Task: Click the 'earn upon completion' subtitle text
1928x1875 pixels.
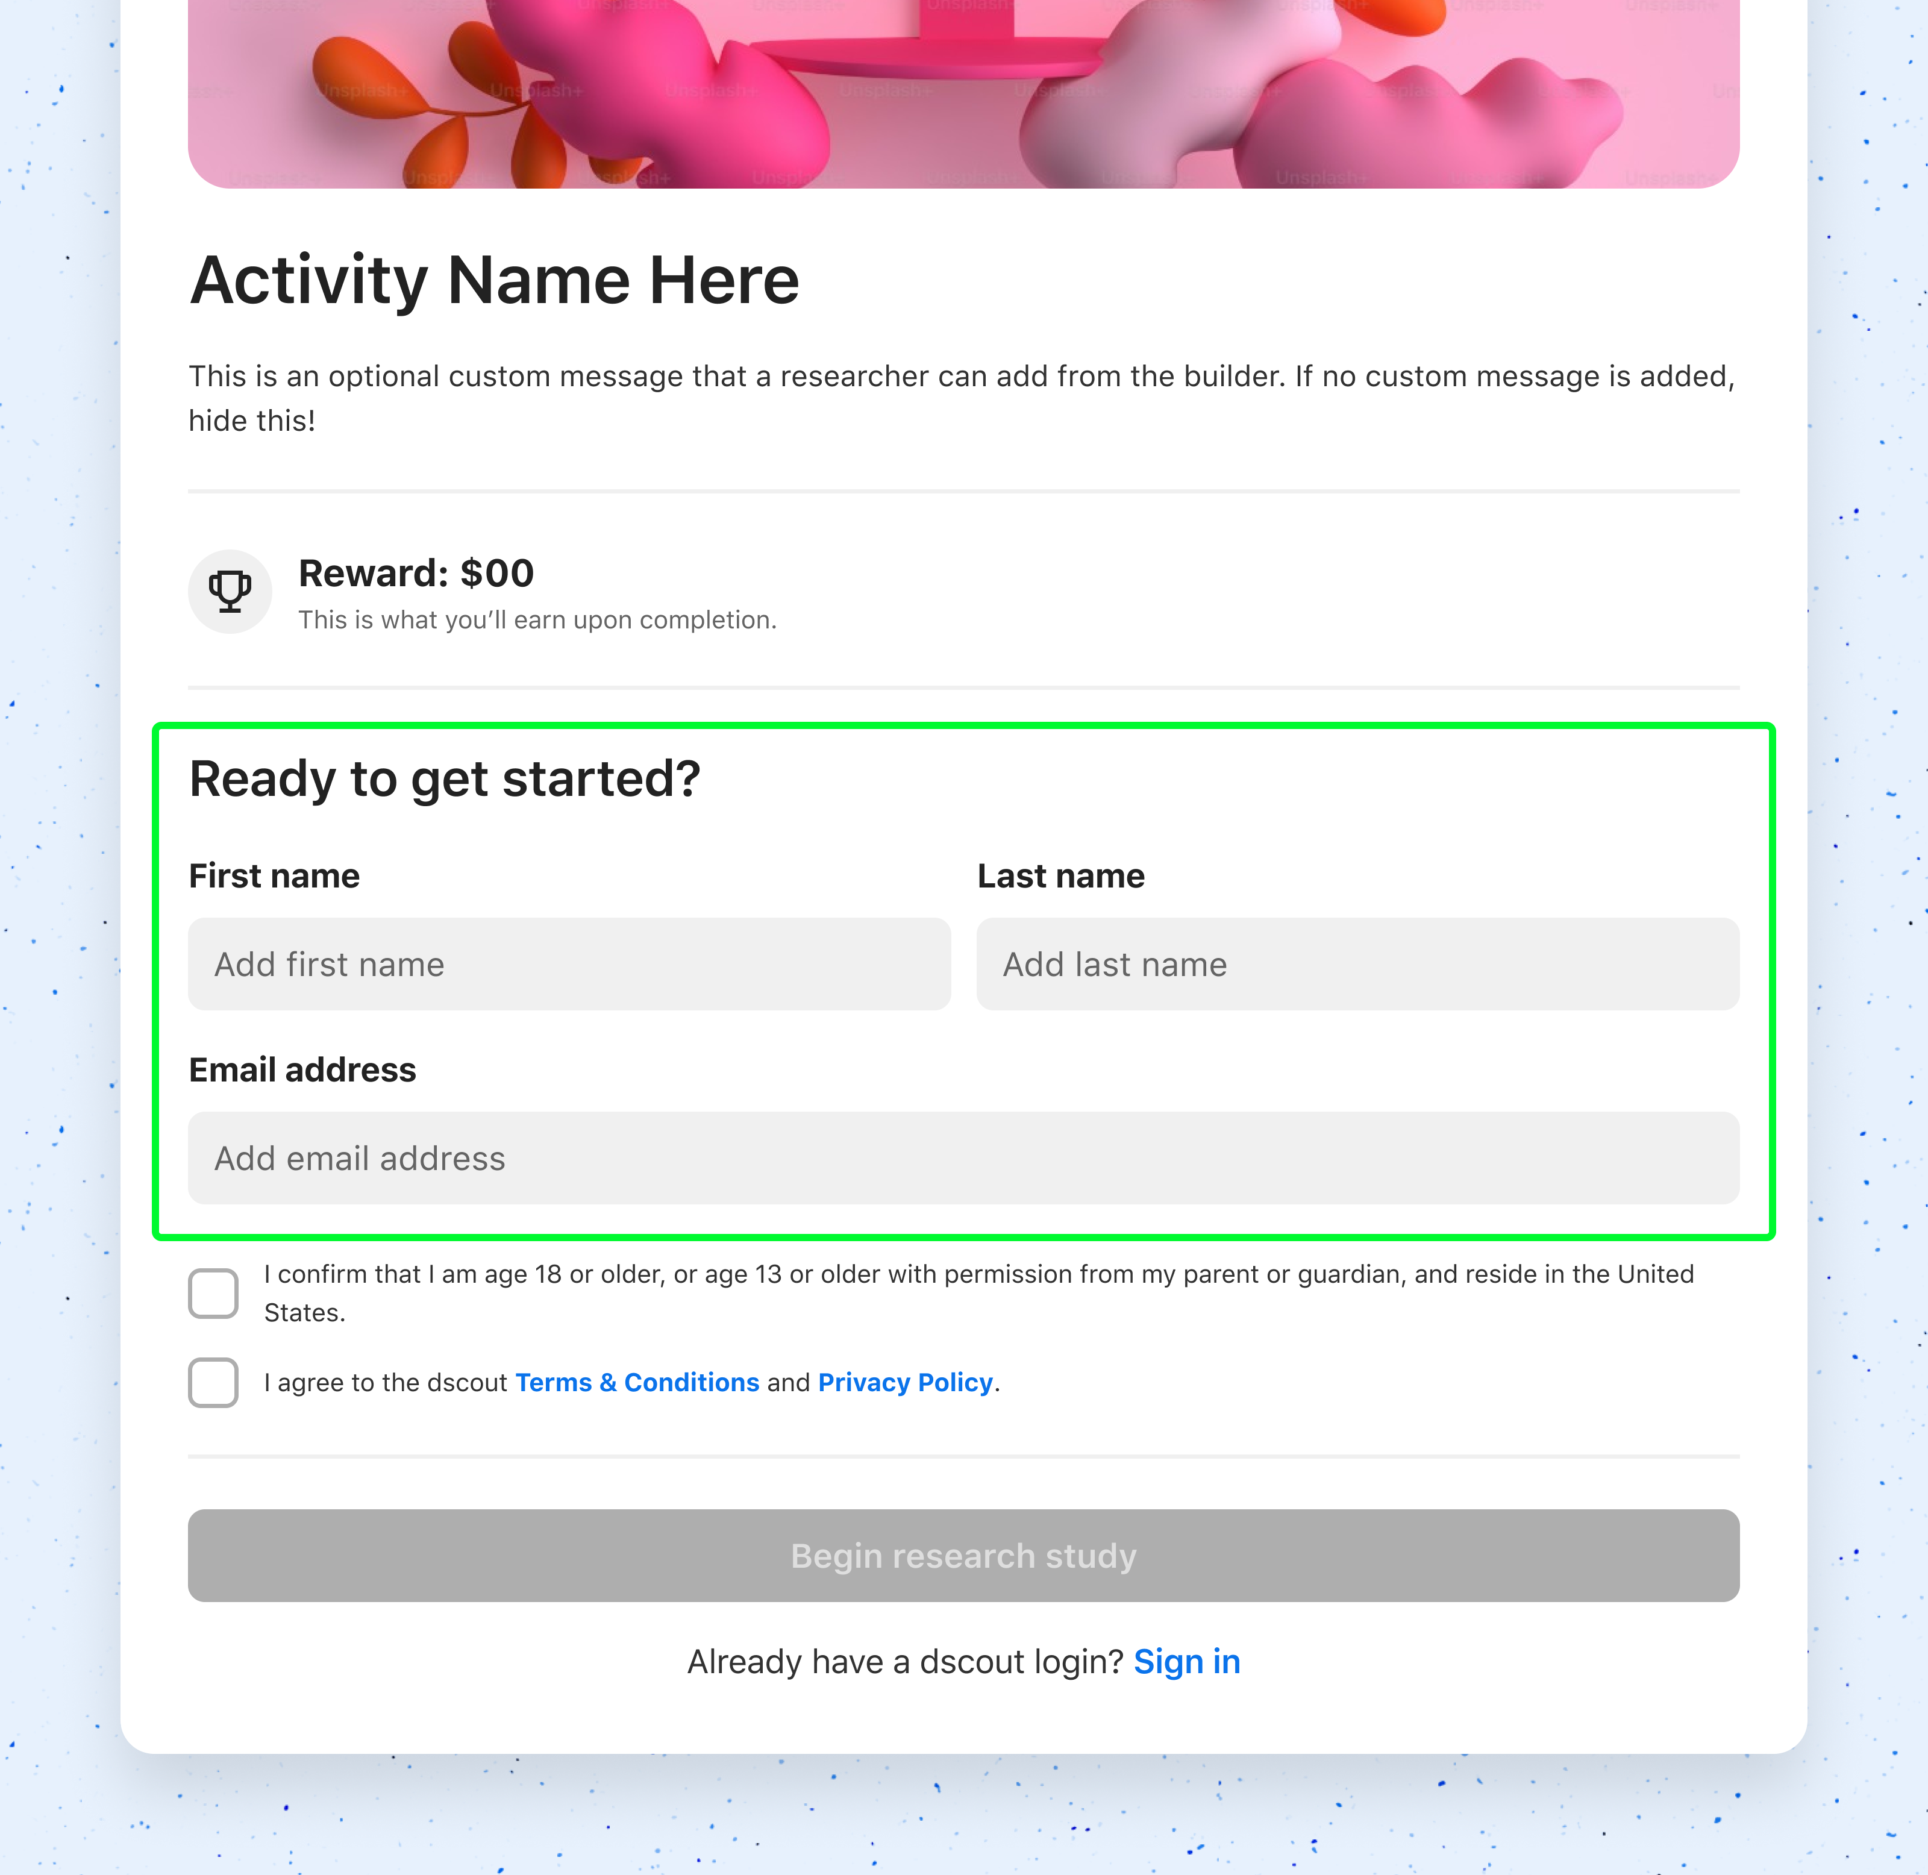Action: pos(537,621)
